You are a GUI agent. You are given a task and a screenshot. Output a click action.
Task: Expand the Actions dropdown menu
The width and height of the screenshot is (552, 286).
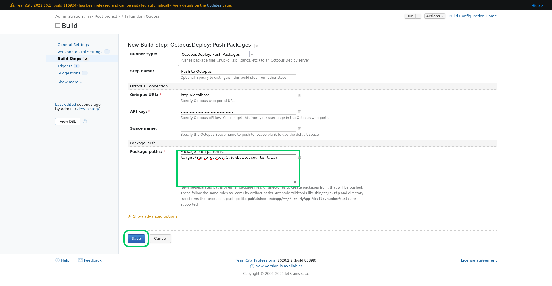[x=435, y=16]
